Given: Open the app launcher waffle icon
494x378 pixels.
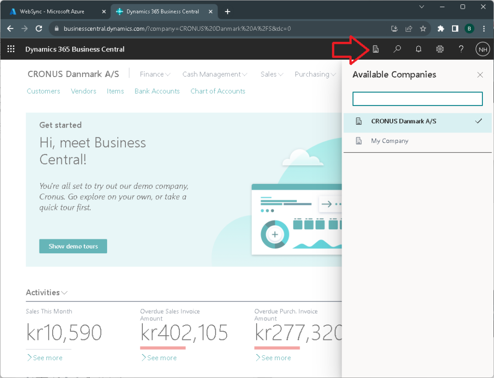Looking at the screenshot, I should point(11,49).
